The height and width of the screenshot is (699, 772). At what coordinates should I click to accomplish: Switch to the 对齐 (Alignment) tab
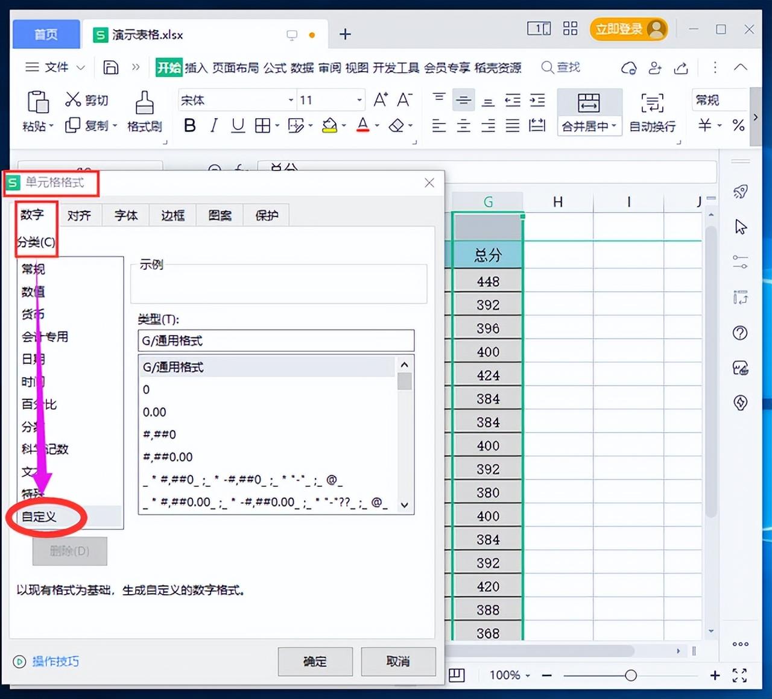tap(79, 215)
